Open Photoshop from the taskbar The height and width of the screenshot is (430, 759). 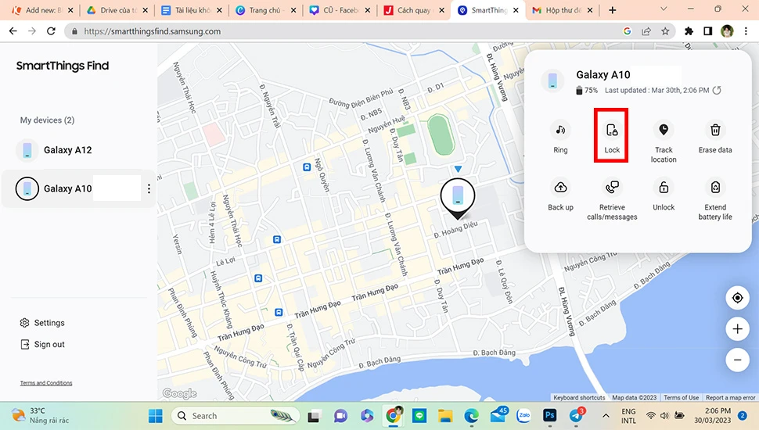tap(550, 415)
